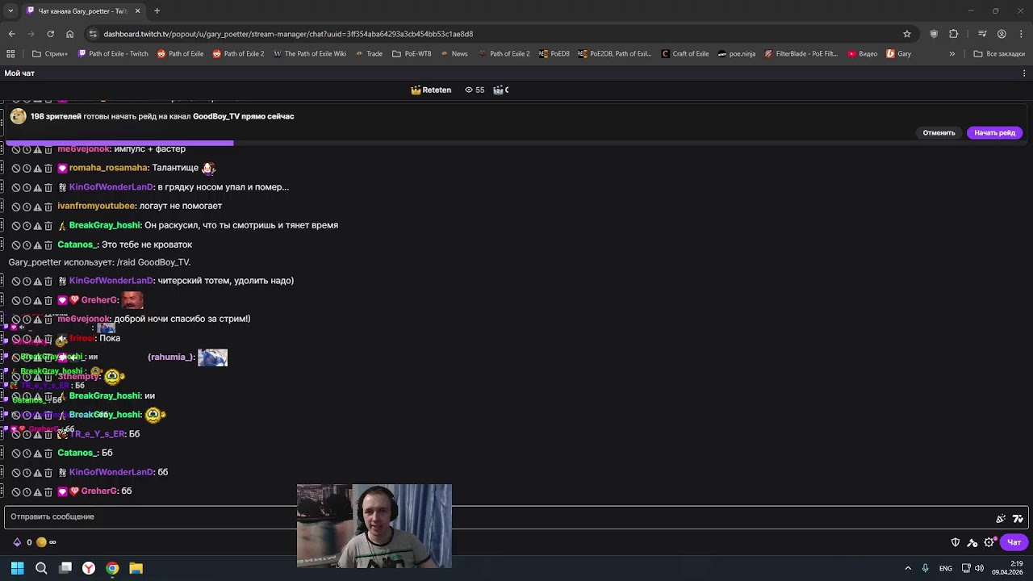Reload the page with the refresh icon
Viewport: 1033px width, 581px height.
50,34
